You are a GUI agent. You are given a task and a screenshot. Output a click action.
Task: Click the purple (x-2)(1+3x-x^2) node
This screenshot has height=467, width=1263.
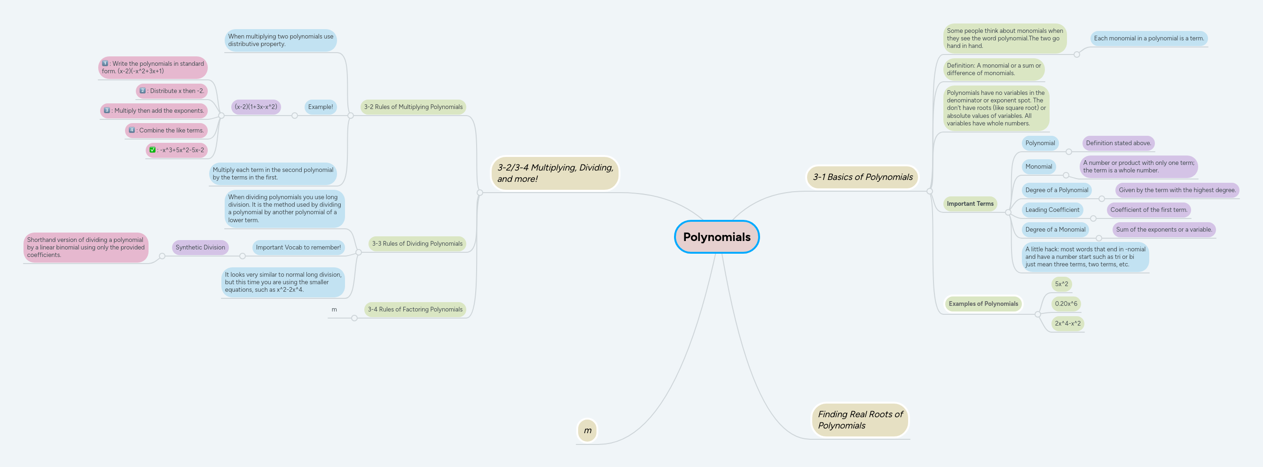255,106
